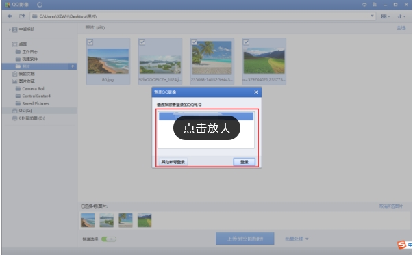Image resolution: width=413 pixels, height=255 pixels.
Task: Click the Sogou input method S icon
Action: pyautogui.click(x=401, y=245)
